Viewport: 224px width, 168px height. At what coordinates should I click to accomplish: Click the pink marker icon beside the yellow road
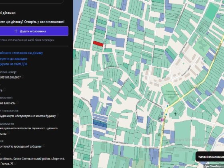click(x=162, y=120)
